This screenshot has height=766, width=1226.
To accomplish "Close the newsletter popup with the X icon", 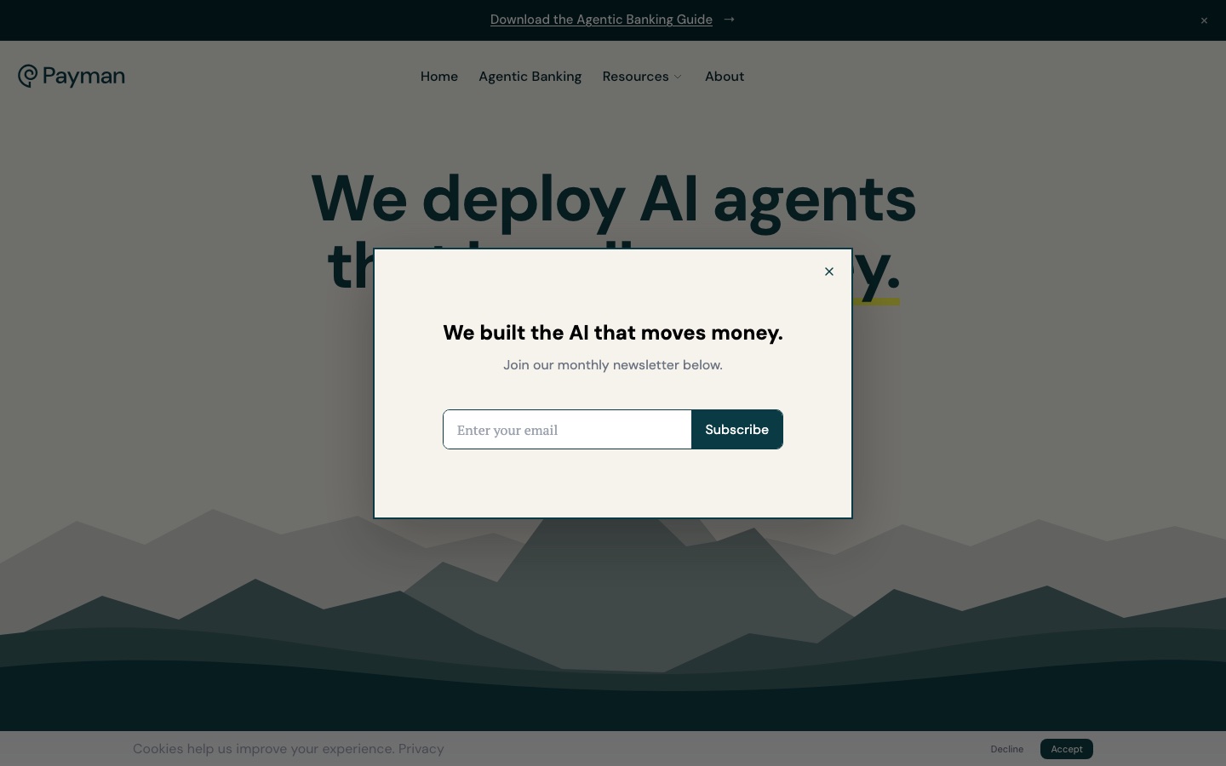I will [829, 272].
